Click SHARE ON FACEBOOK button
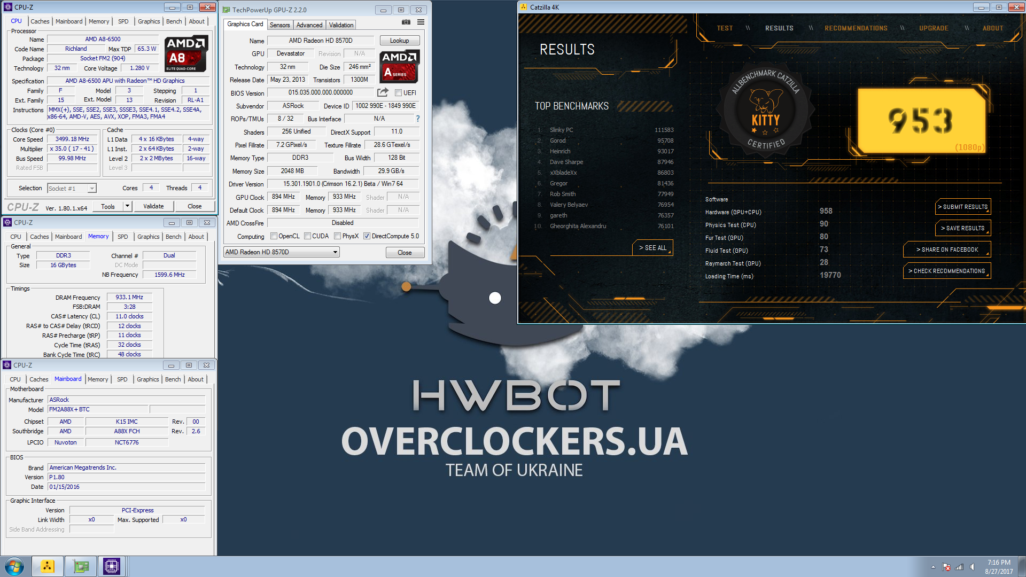This screenshot has height=577, width=1026. point(946,249)
